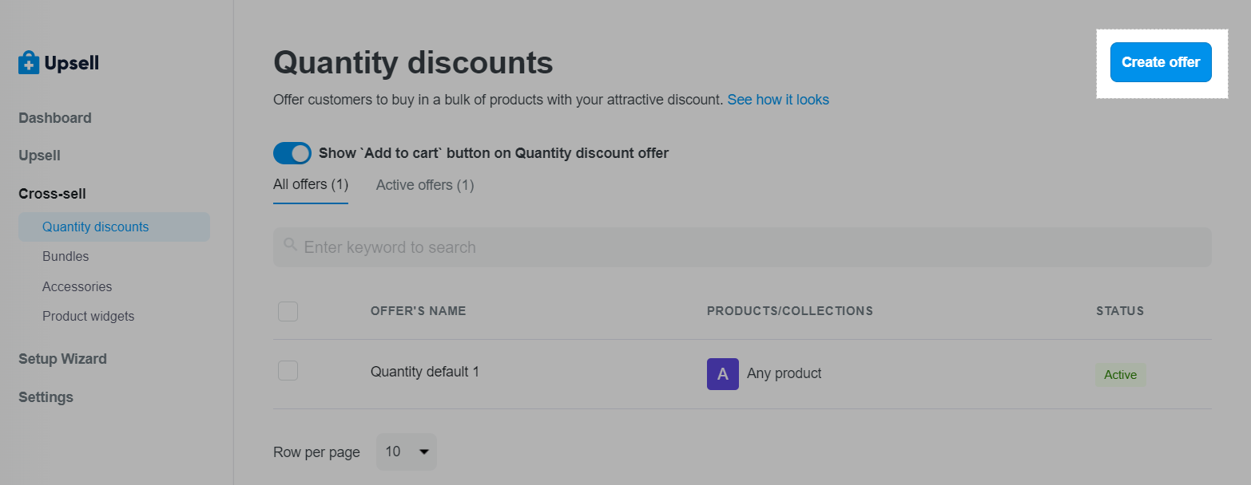Toggle the 'Add to cart' button switch
1251x485 pixels.
tap(292, 153)
